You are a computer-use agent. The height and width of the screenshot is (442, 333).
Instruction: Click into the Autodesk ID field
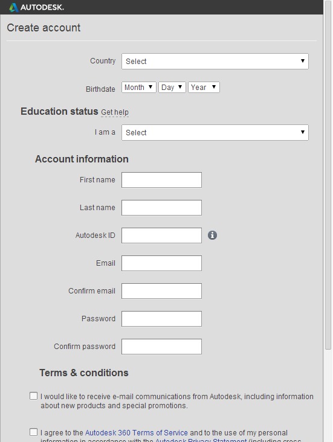[161, 235]
